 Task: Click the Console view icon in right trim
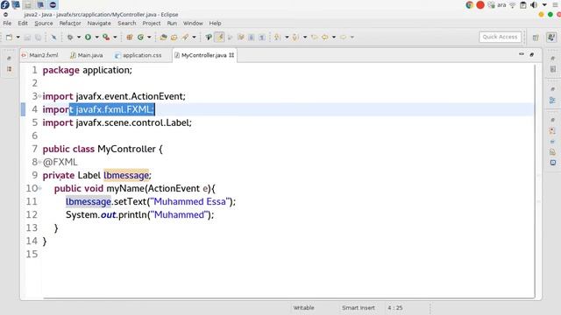coord(553,163)
